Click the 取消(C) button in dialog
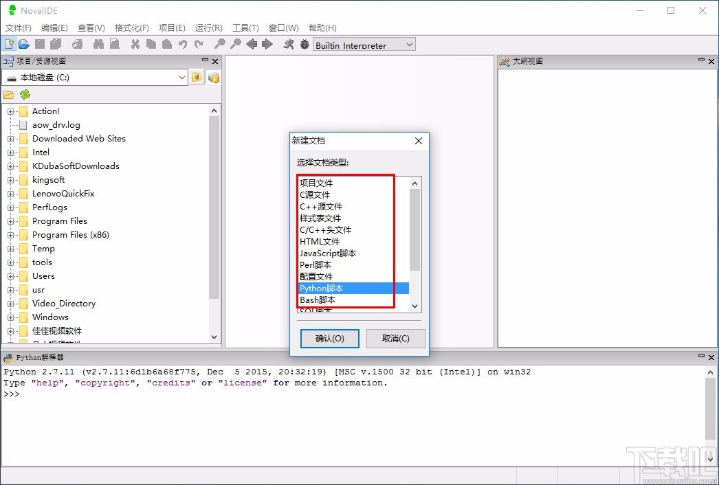The image size is (719, 485). coord(395,339)
